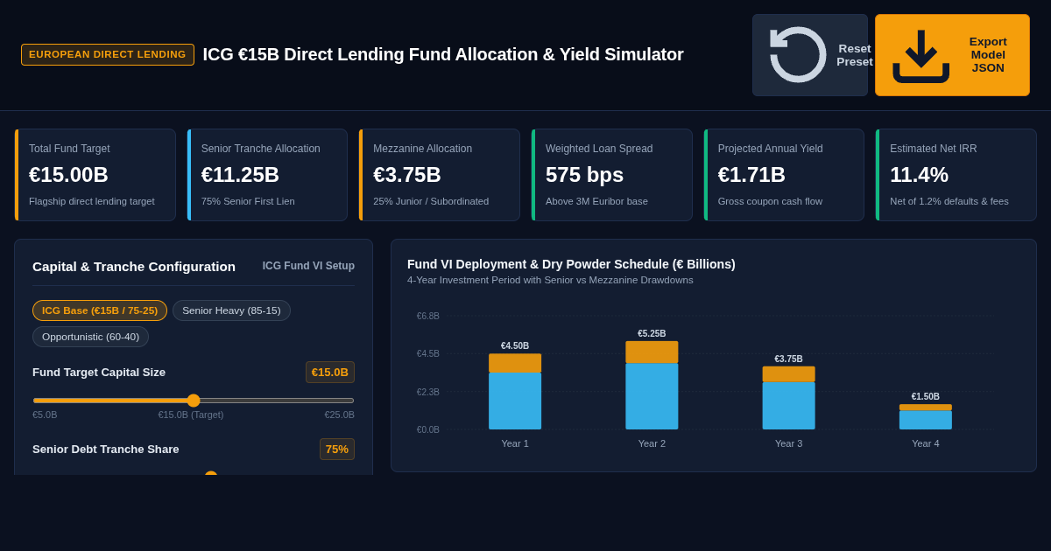Click the Year 2 axis label
This screenshot has width=1051, height=551.
[x=652, y=443]
